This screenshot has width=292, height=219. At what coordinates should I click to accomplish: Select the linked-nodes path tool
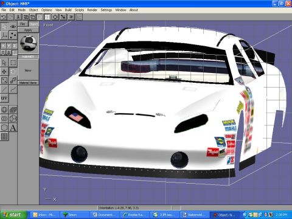(x=13, y=80)
